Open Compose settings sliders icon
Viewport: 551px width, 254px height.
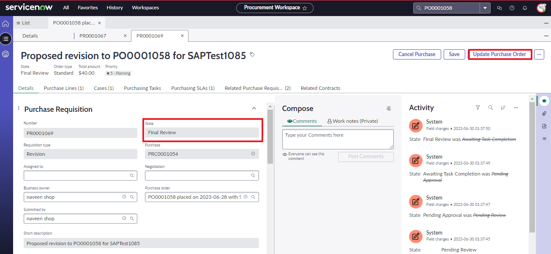click(x=389, y=108)
